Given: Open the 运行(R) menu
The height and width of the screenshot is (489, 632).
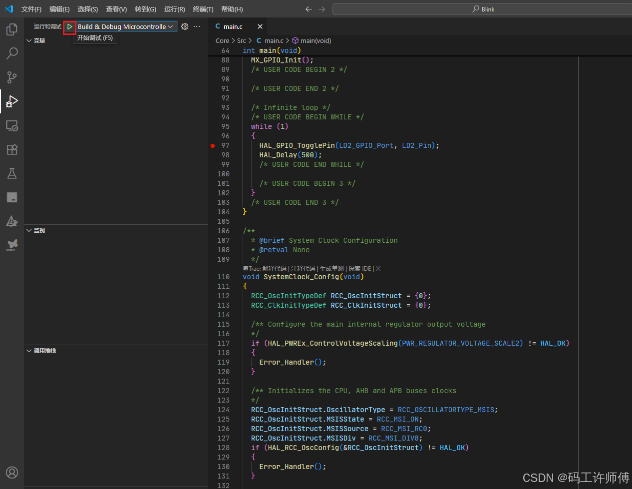Looking at the screenshot, I should (174, 9).
